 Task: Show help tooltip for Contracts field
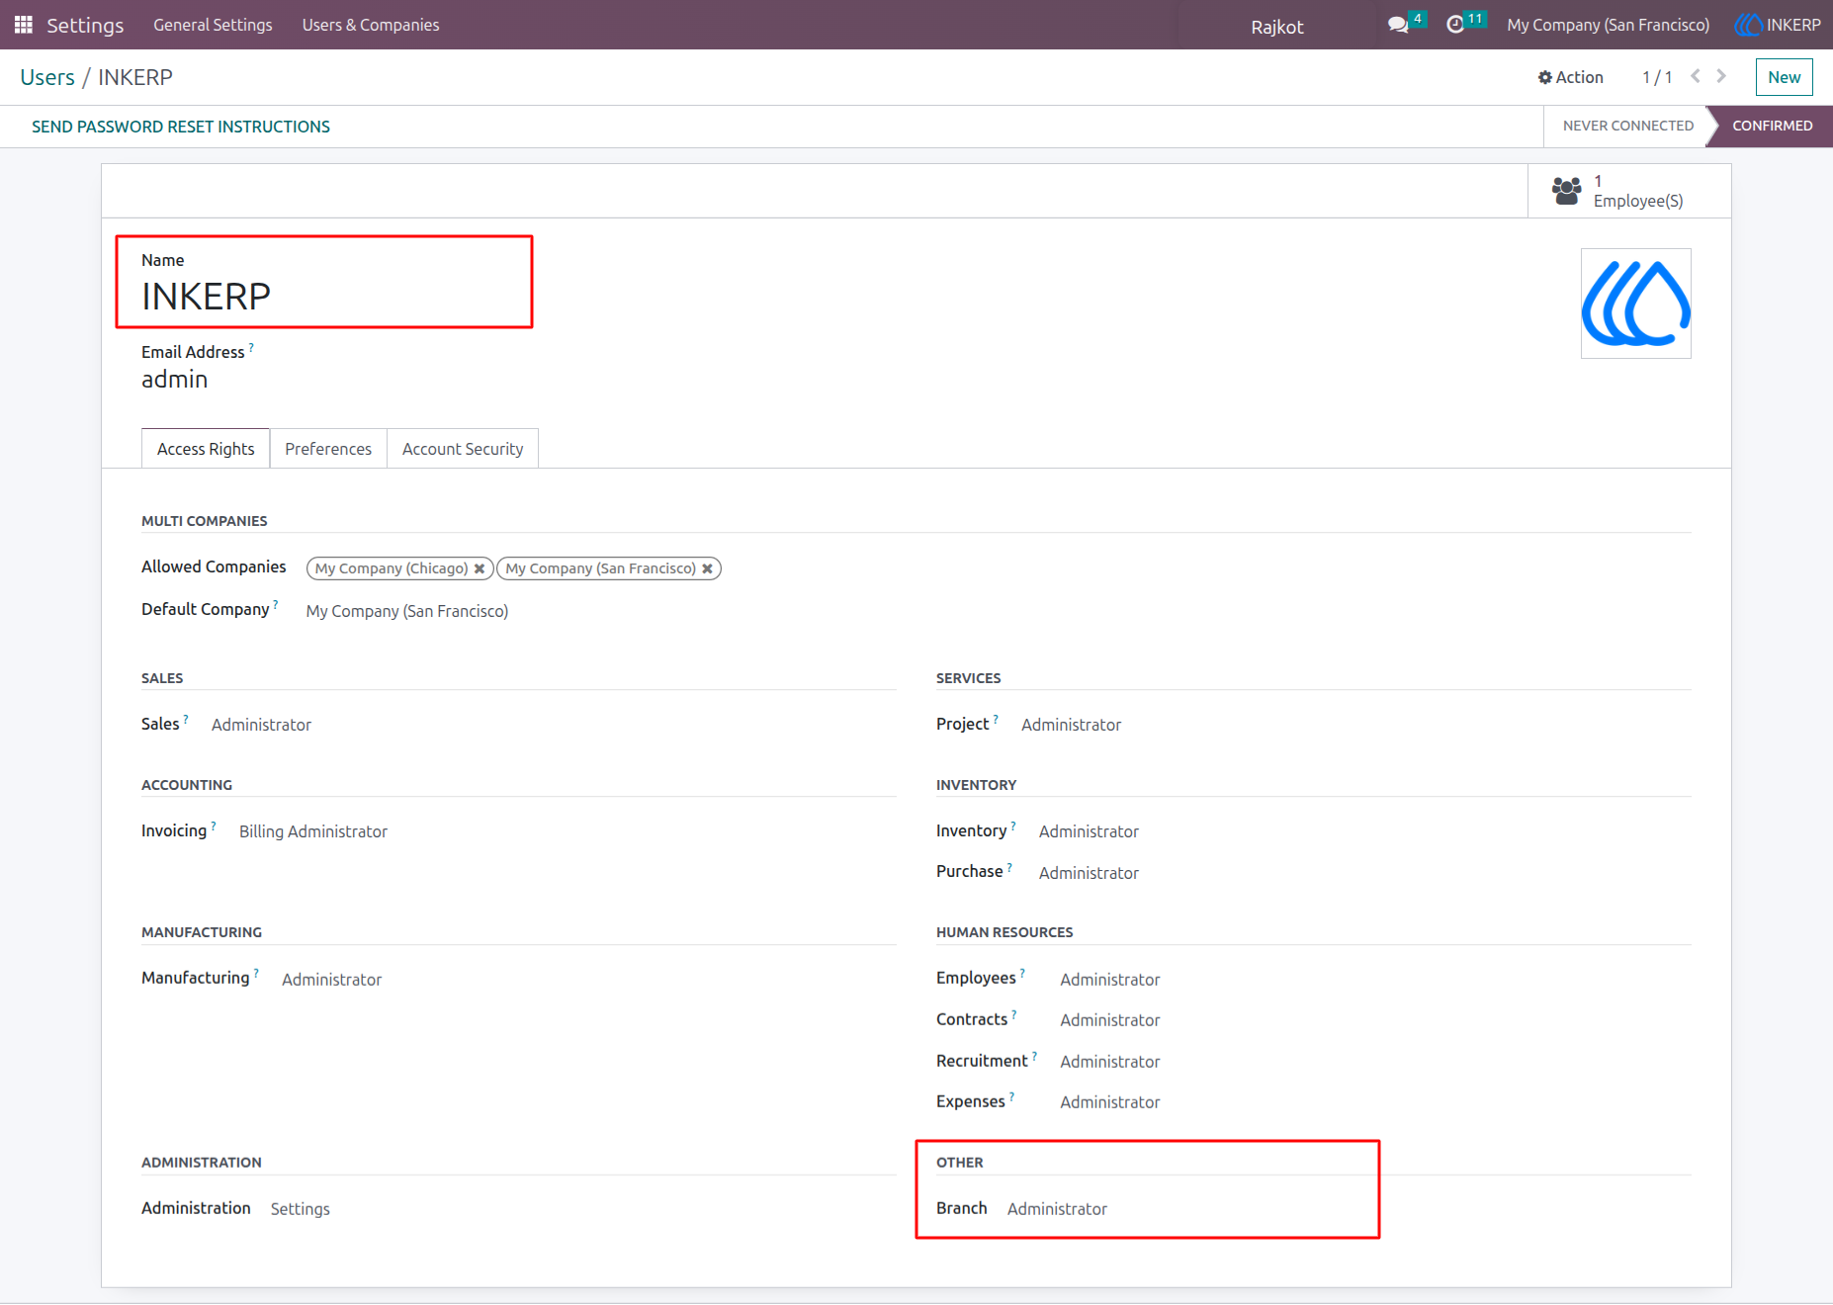1014,1014
